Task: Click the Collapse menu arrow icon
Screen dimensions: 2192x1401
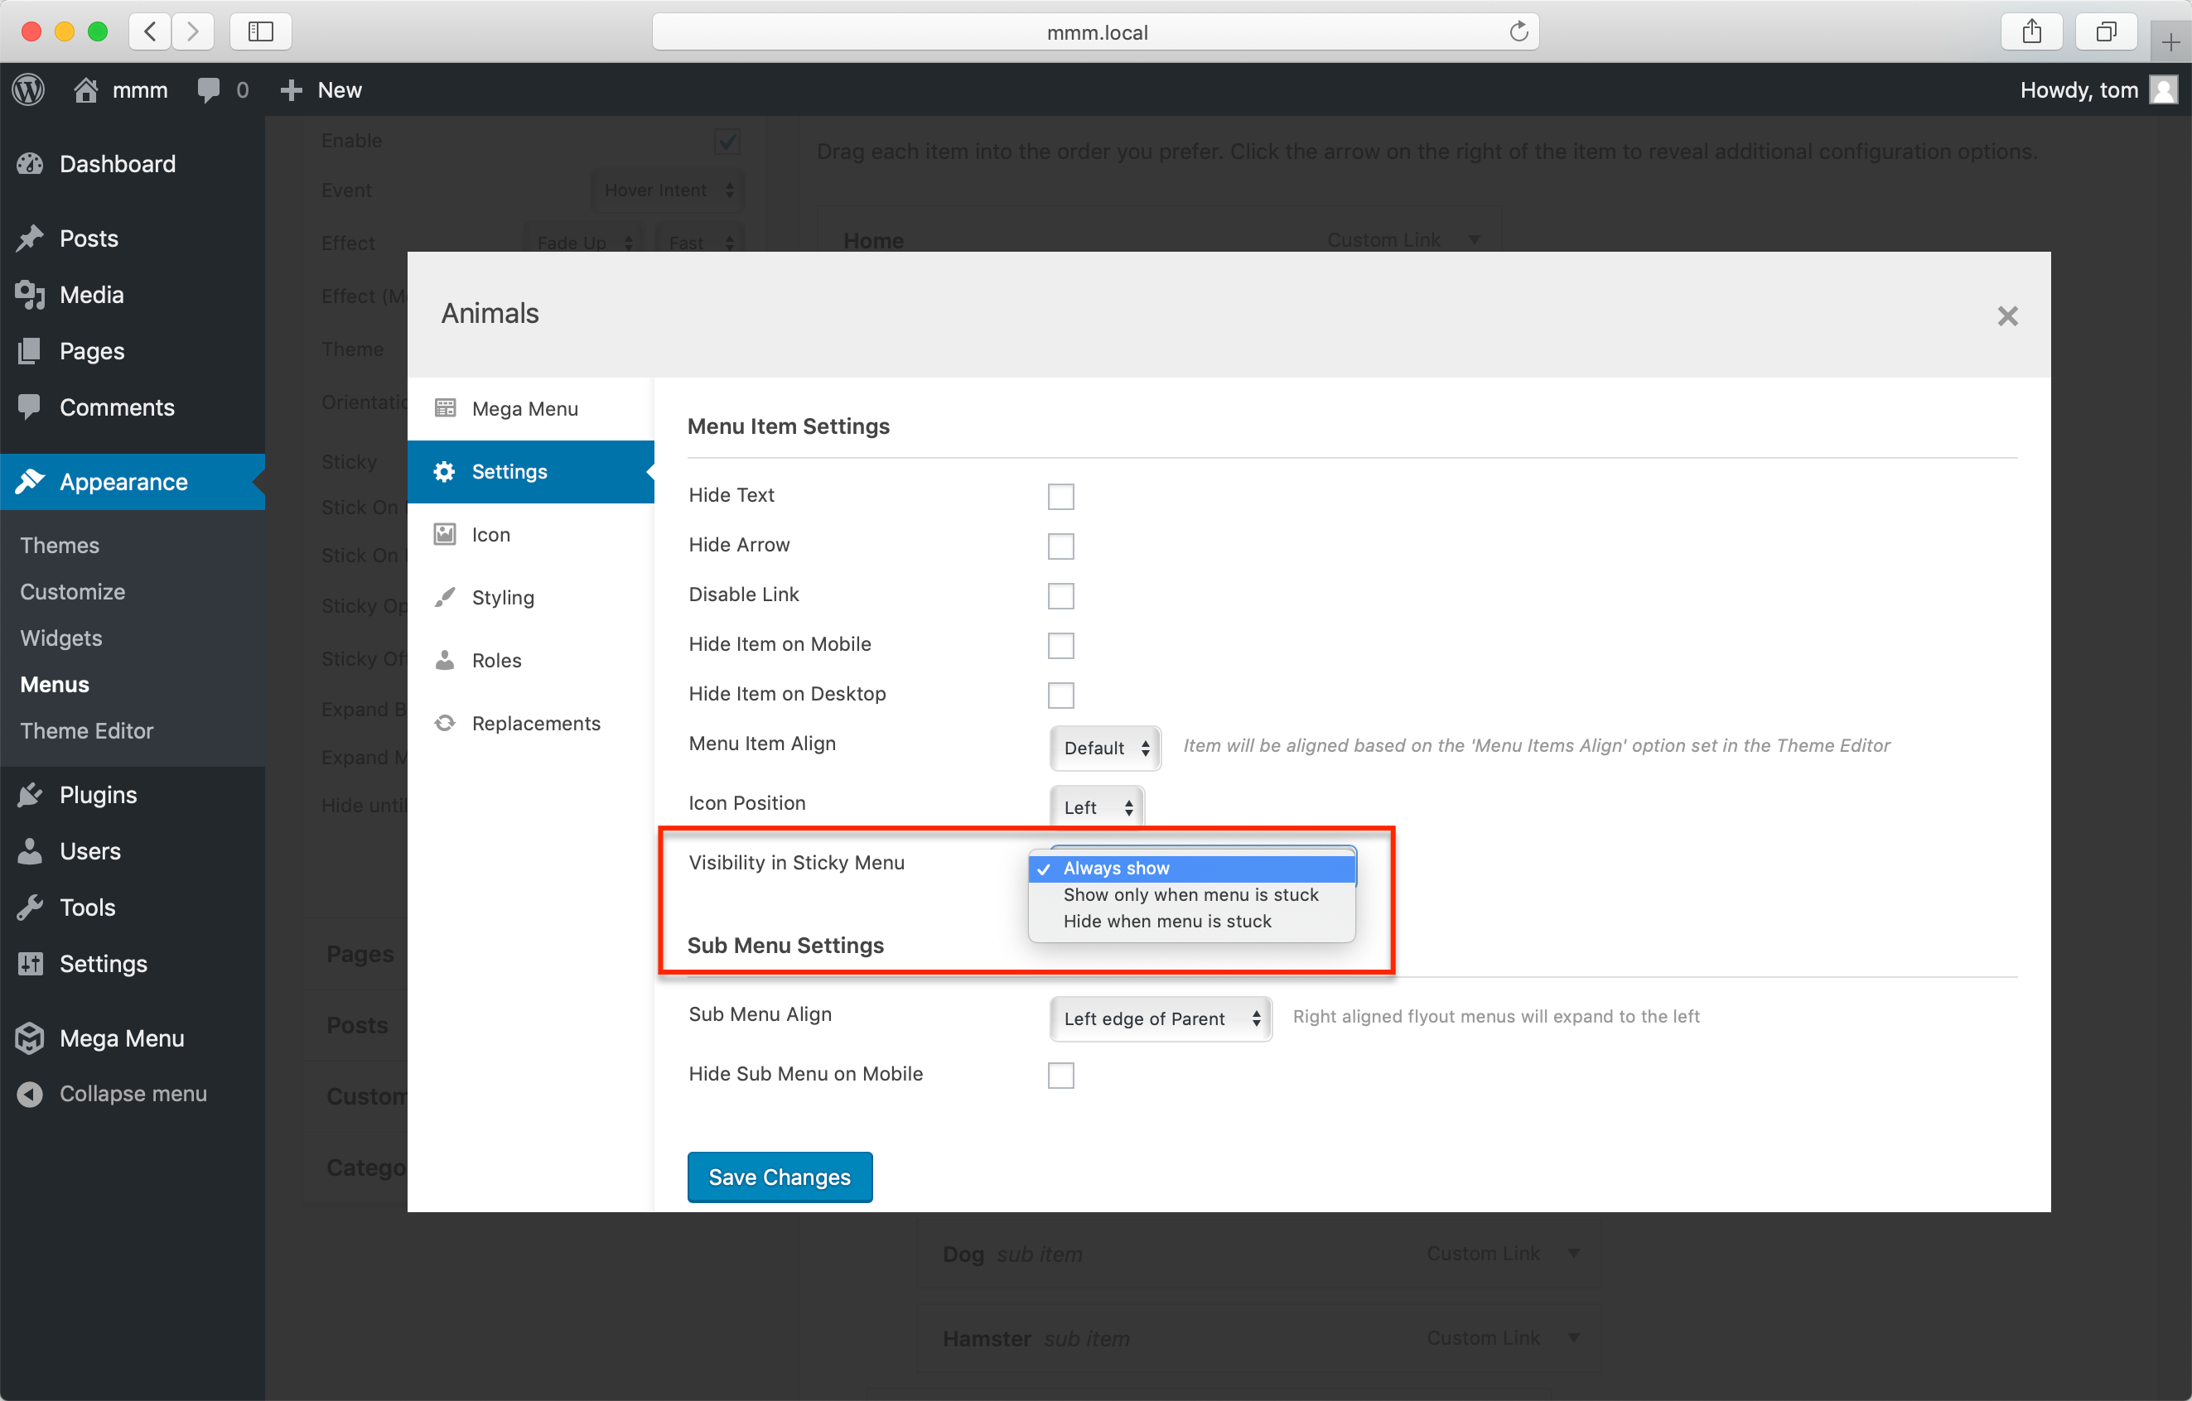Action: point(30,1094)
